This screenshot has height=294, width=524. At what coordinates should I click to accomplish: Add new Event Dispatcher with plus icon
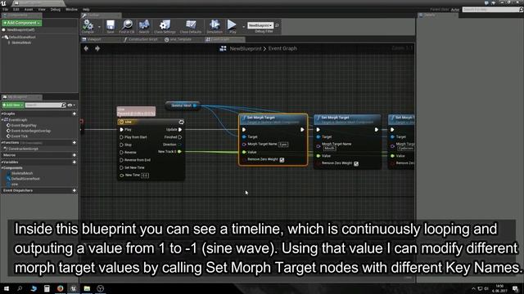pos(75,190)
